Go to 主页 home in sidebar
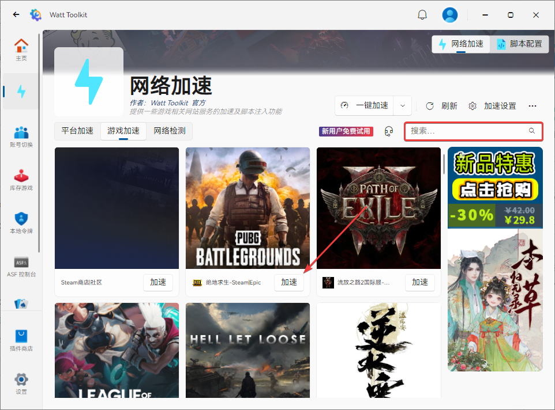555x410 pixels. pyautogui.click(x=21, y=50)
